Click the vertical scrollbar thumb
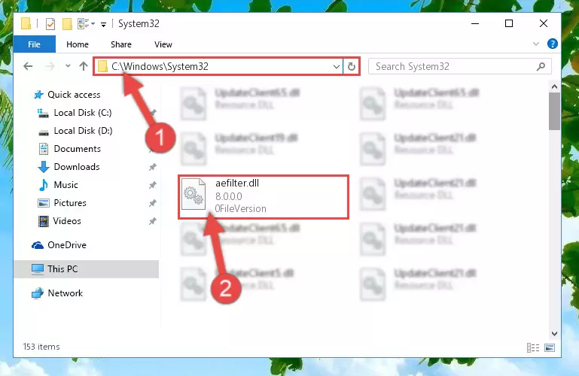579x376 pixels. [x=554, y=111]
